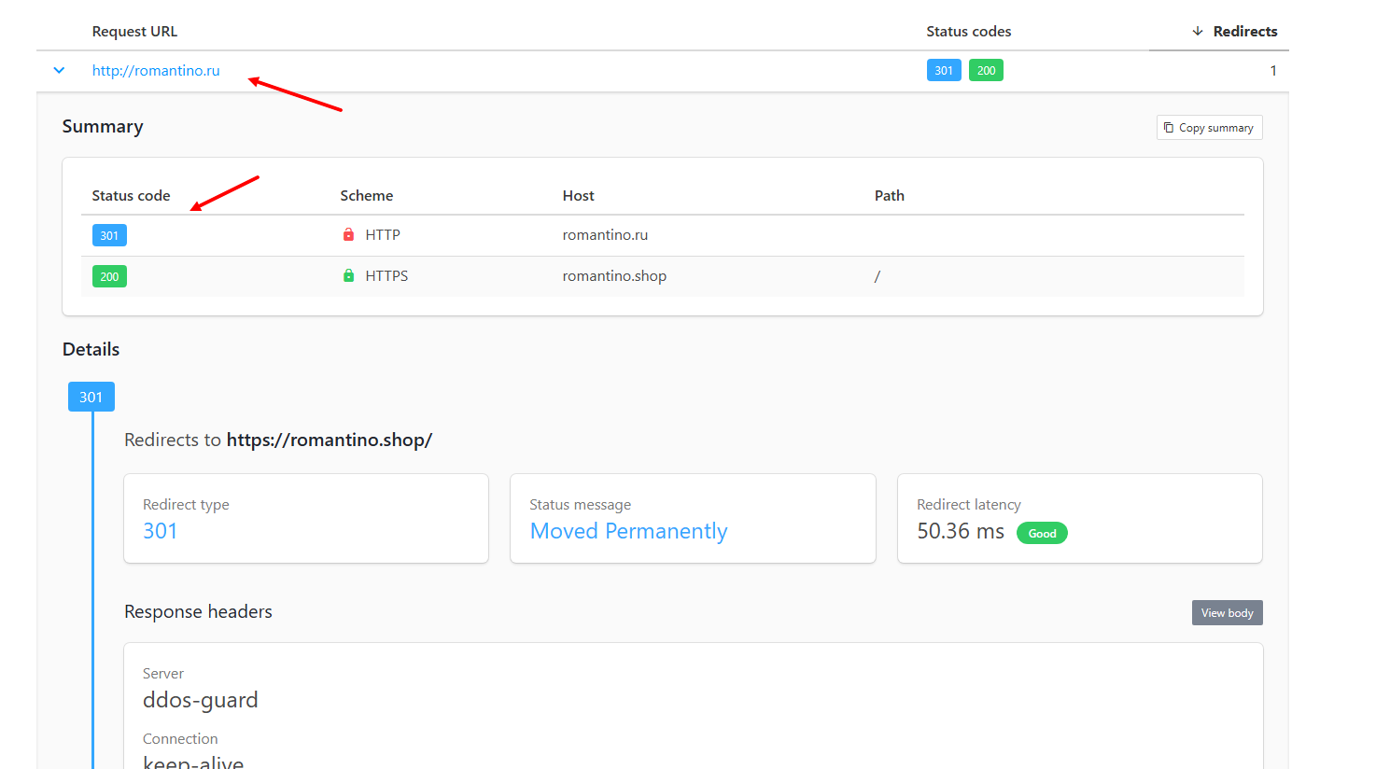Click the 301 redirect type value
The image size is (1390, 769).
click(160, 531)
